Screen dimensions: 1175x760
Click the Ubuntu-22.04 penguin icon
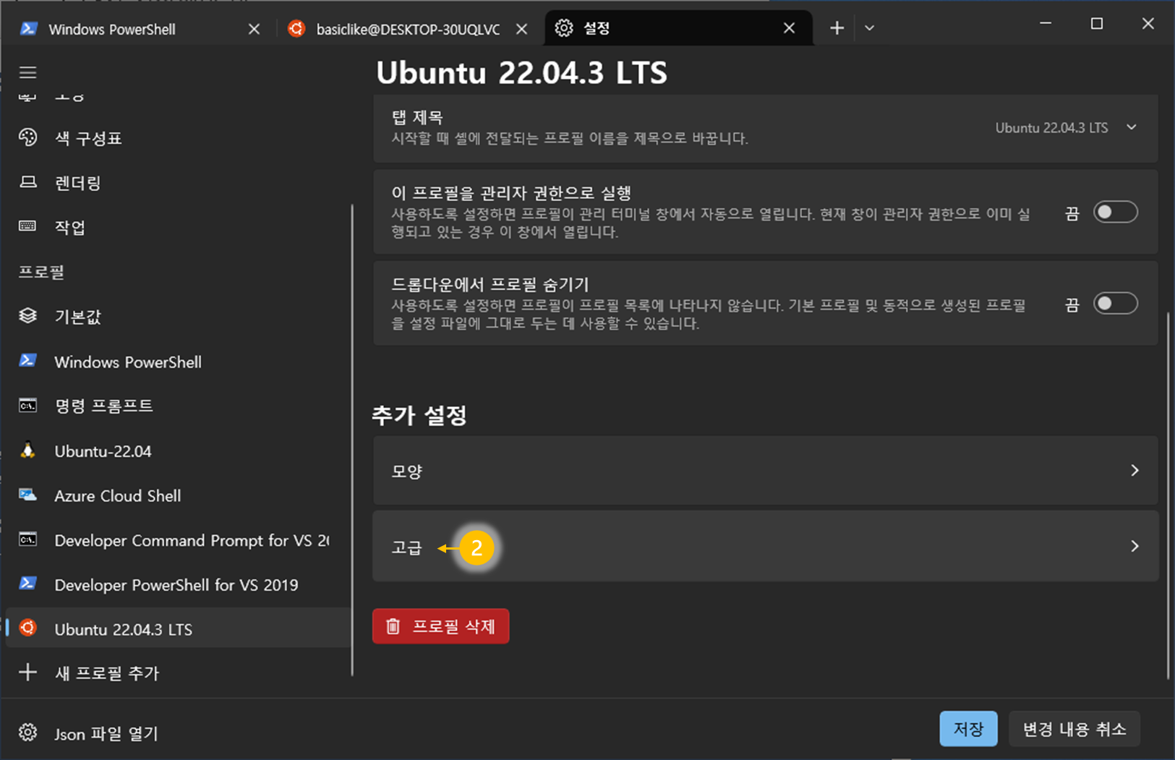(x=27, y=451)
